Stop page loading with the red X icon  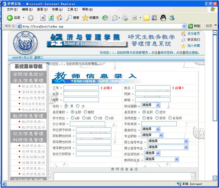[43, 18]
